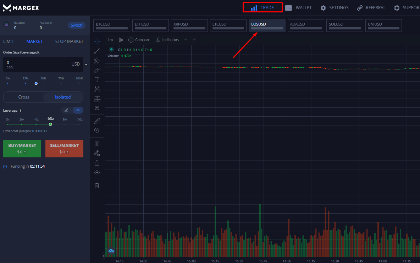Click the trash remove drawings icon

(97, 186)
